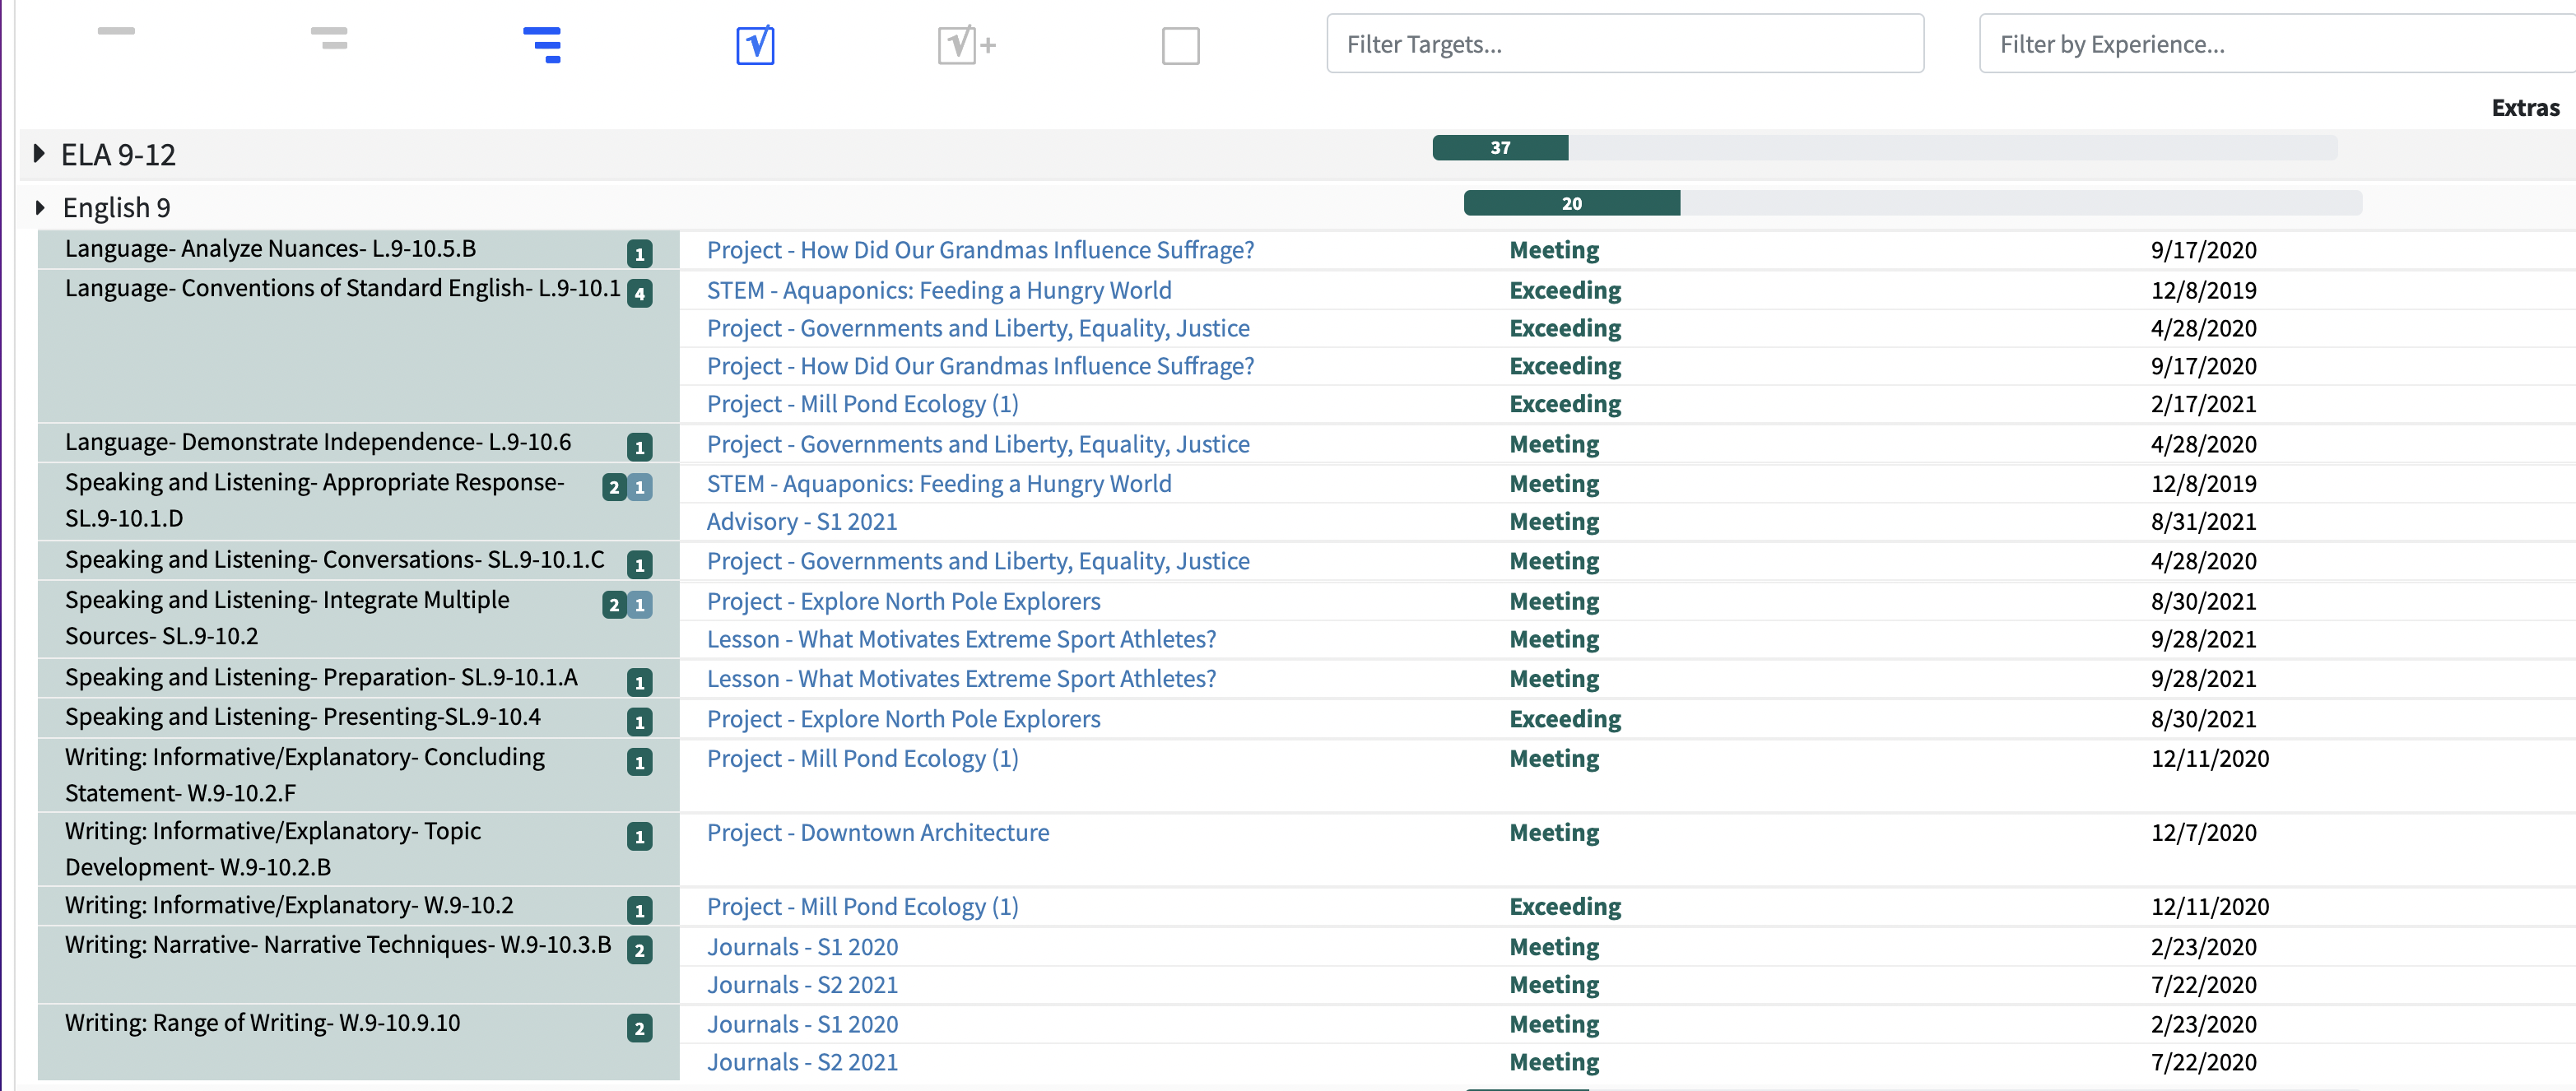This screenshot has width=2576, height=1091.
Task: Collapse the English 9 section
Action: click(x=40, y=207)
